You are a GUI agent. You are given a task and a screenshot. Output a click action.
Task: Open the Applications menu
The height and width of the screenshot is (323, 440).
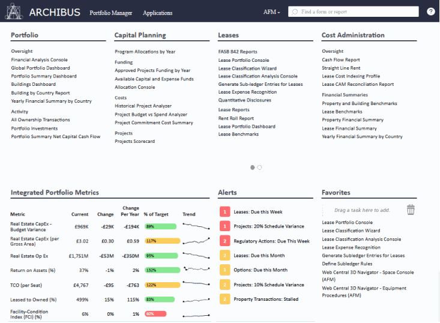tap(157, 13)
